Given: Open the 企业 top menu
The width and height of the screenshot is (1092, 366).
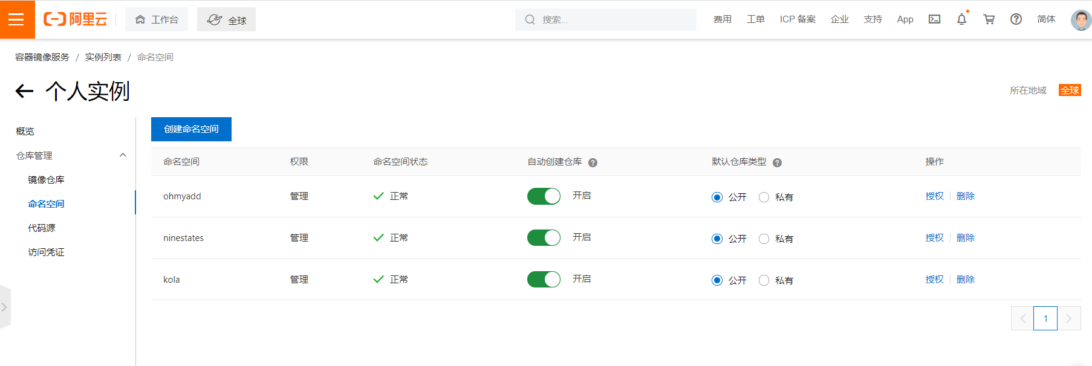Looking at the screenshot, I should coord(840,19).
